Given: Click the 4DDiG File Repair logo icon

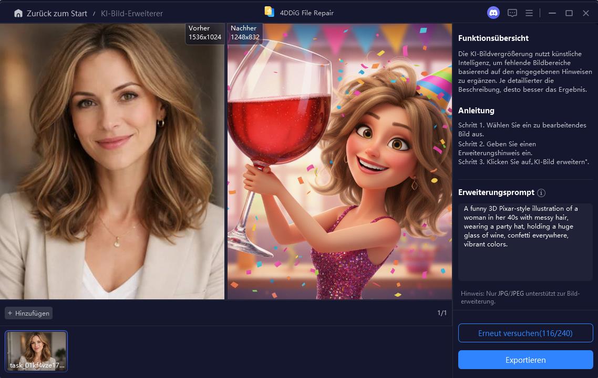Looking at the screenshot, I should (270, 12).
